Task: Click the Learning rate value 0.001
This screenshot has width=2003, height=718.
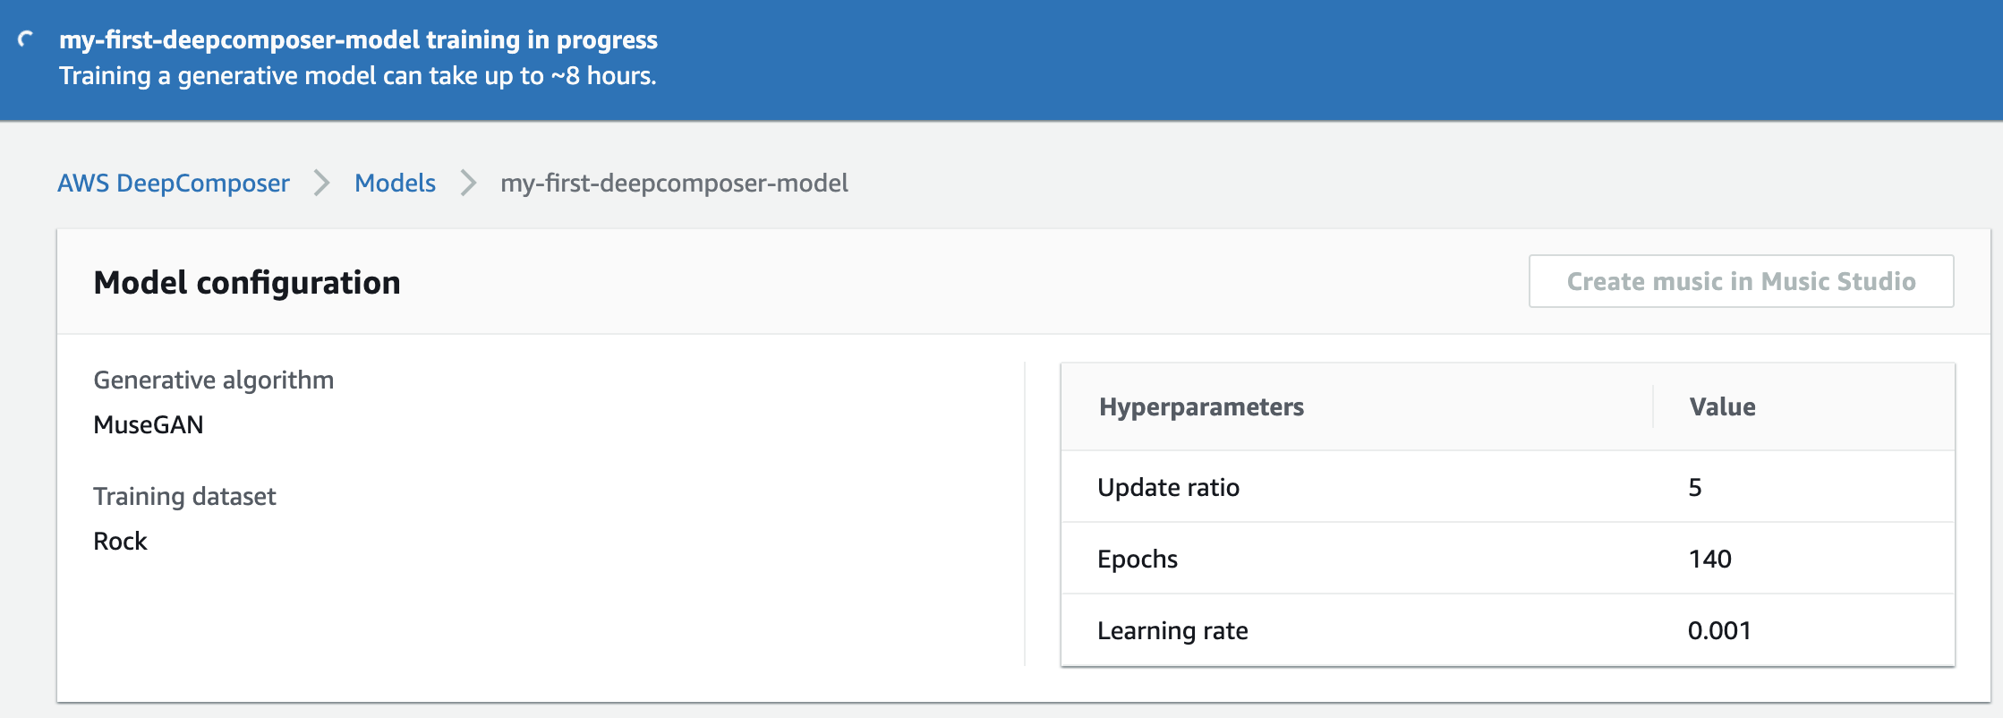Action: point(1719,631)
